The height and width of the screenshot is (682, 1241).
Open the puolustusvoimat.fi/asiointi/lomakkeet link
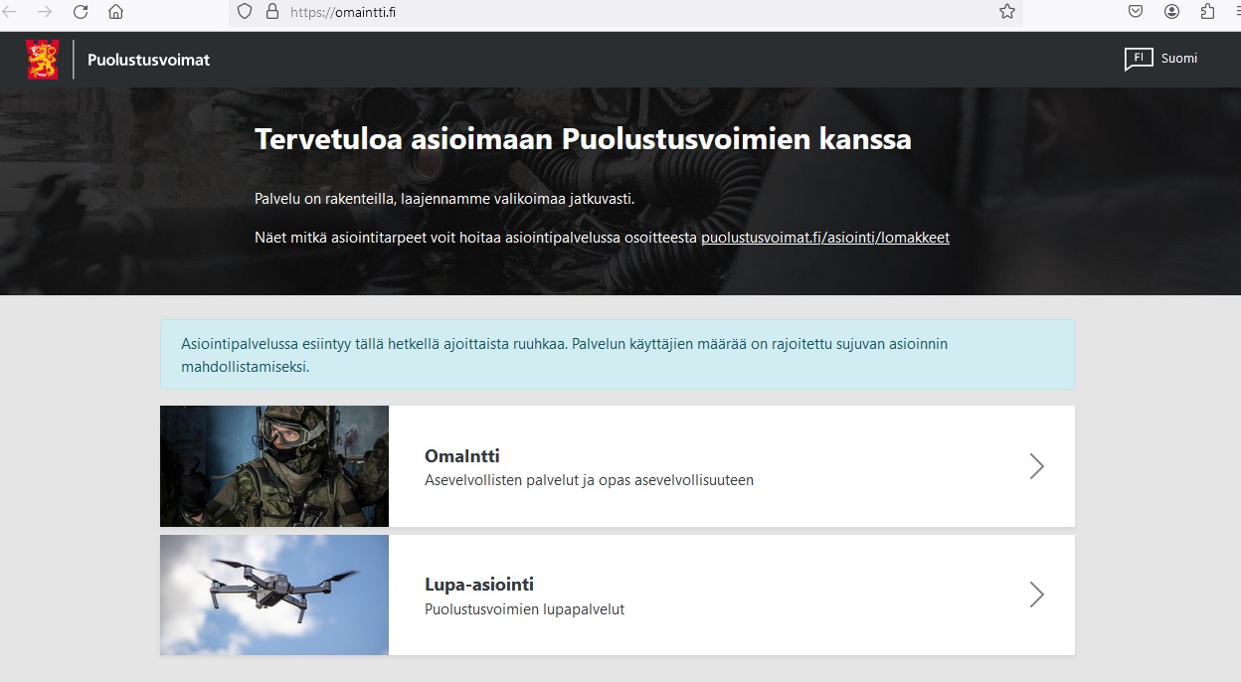825,238
